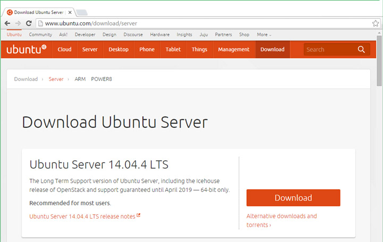Open the Design link
Viewport: 383px width, 242px height.
(x=110, y=35)
